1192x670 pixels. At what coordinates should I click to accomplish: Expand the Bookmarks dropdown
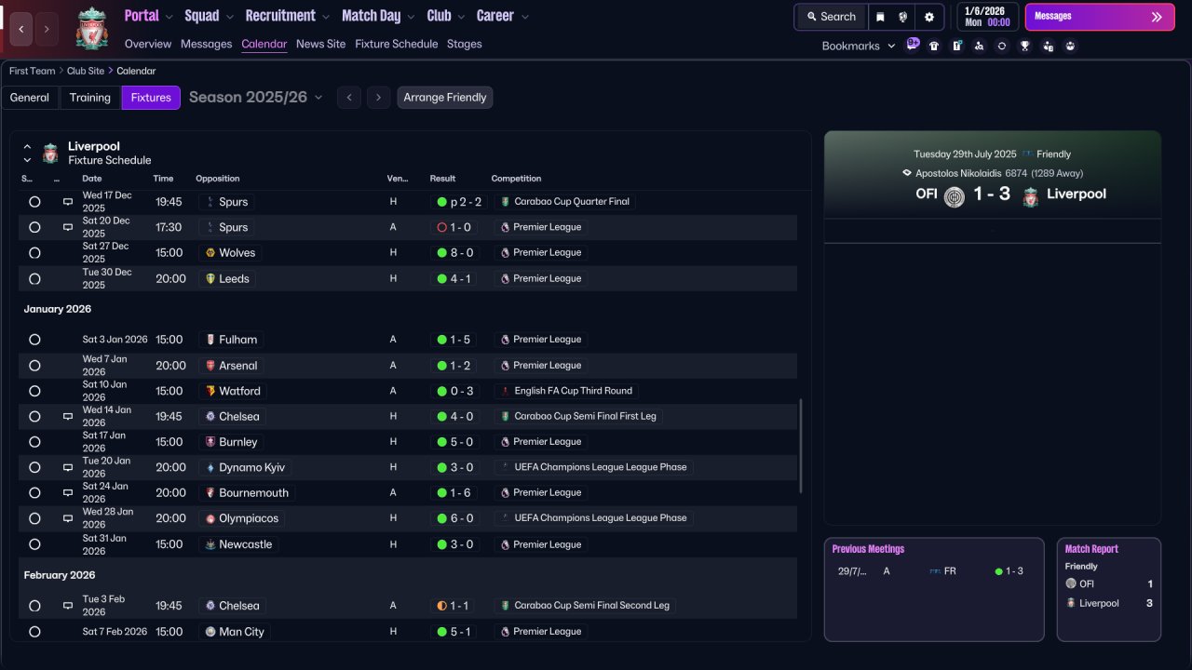tap(859, 46)
